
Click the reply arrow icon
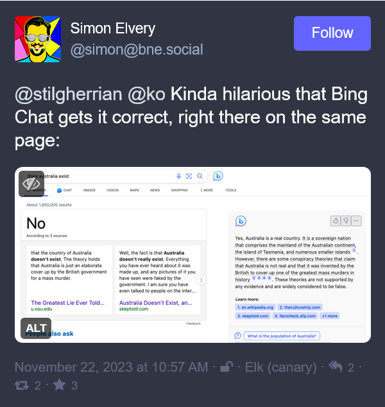pos(336,367)
